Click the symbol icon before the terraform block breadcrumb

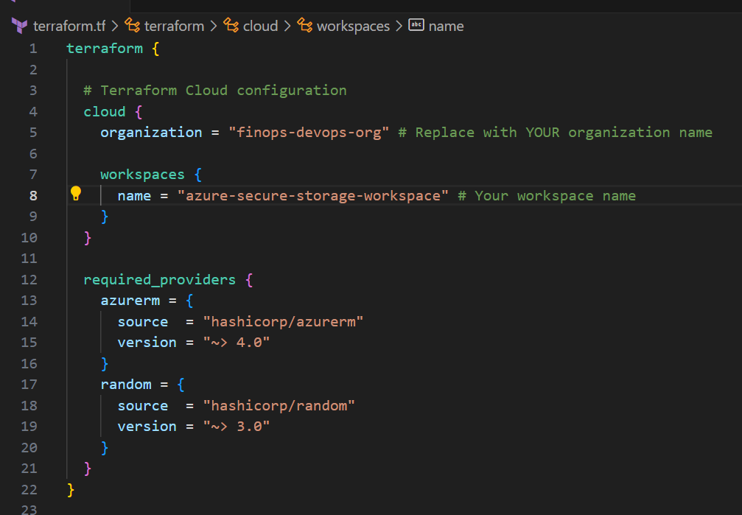pyautogui.click(x=133, y=26)
